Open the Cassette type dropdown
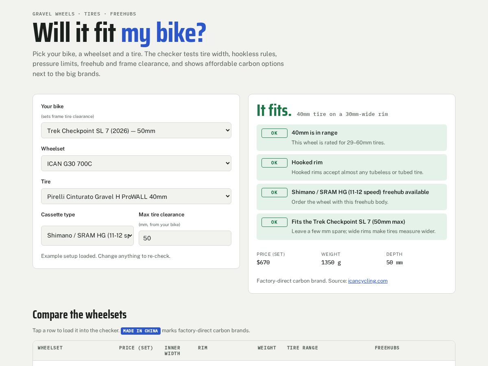Image resolution: width=488 pixels, height=366 pixels. [x=87, y=235]
